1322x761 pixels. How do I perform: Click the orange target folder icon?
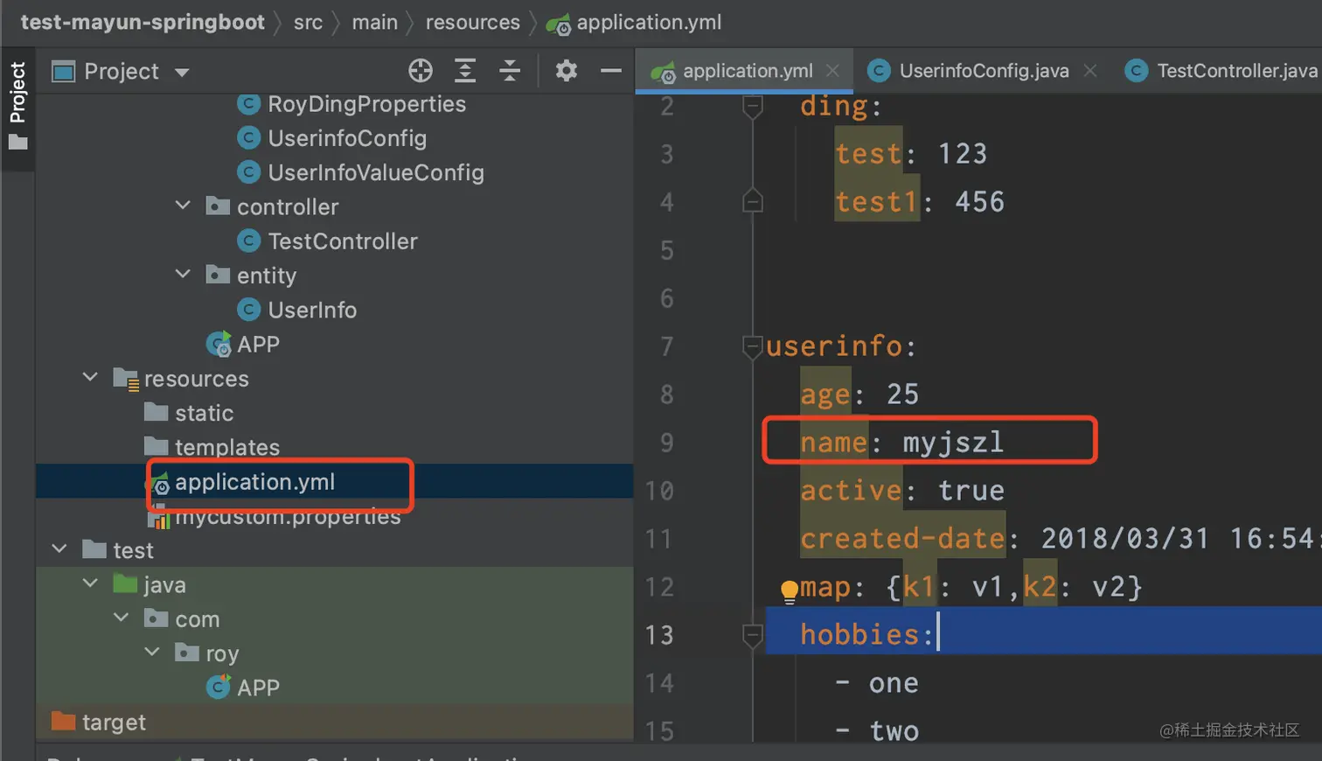(x=63, y=721)
